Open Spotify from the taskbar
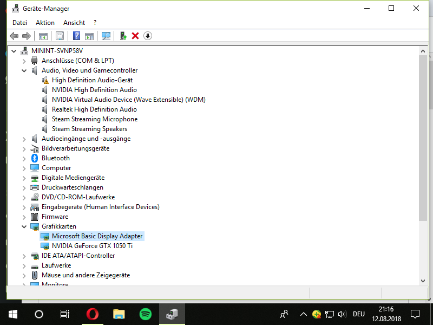433x325 pixels. [146, 314]
